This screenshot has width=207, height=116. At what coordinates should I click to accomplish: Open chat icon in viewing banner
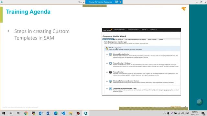(x=116, y=2)
